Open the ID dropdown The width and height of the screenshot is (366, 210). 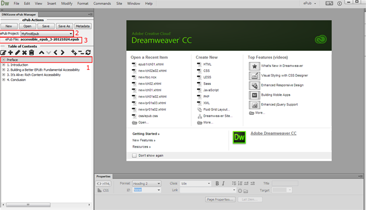146,190
